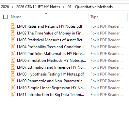Expand chevron before 2026 CFA L1 IFT HY Notes
The image size is (129, 123).
(12, 7)
